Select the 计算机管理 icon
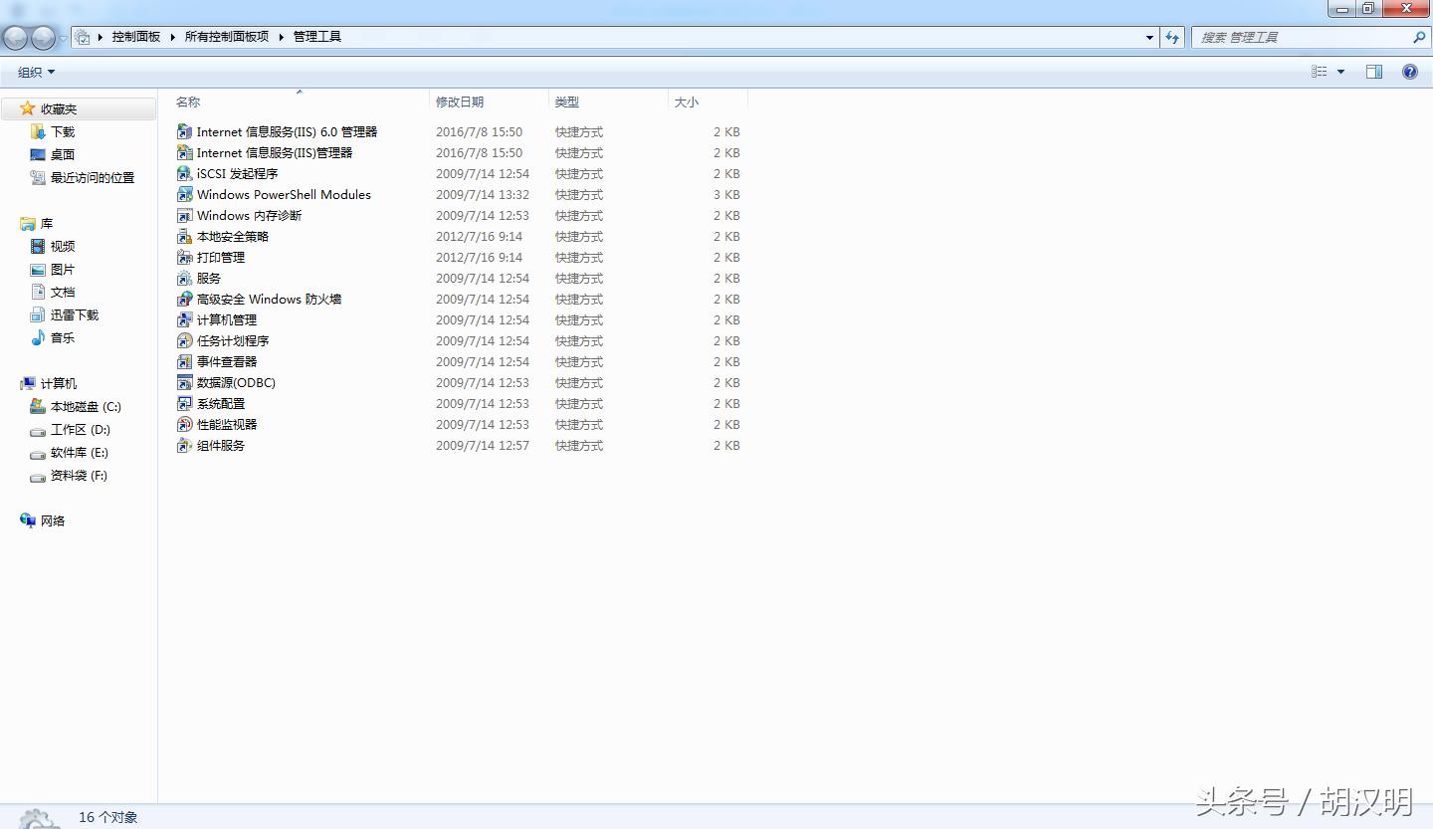Image resolution: width=1433 pixels, height=829 pixels. click(x=184, y=319)
